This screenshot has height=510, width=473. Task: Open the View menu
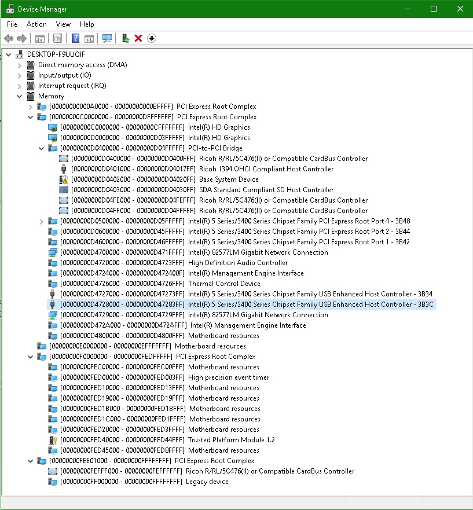point(63,24)
